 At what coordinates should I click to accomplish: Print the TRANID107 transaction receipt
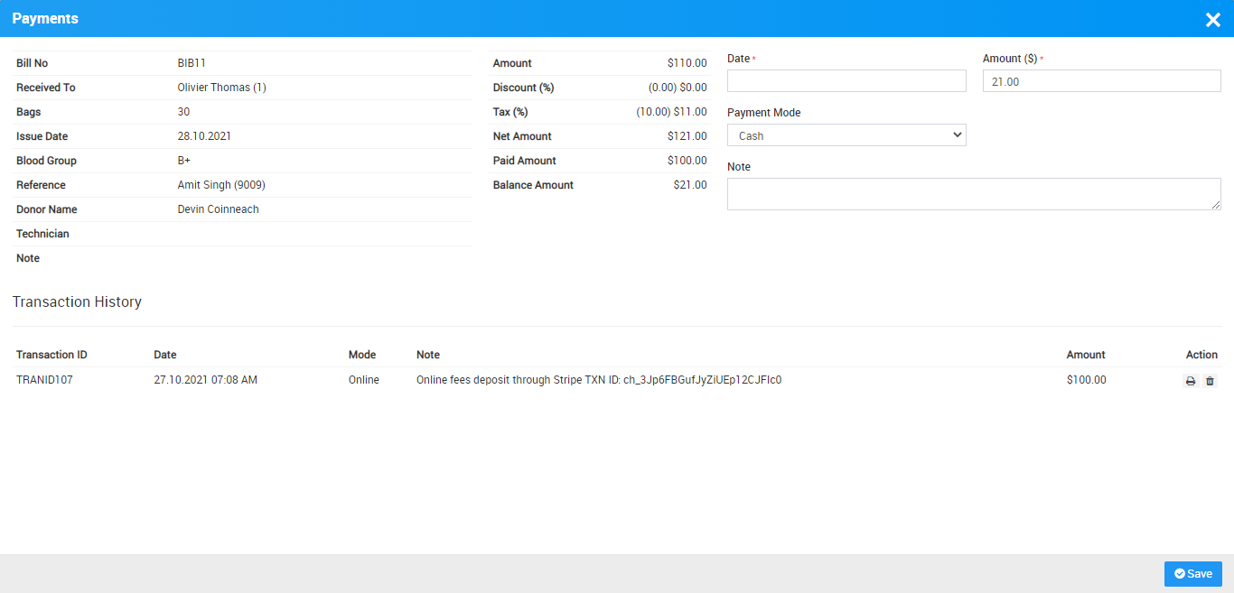[1191, 381]
